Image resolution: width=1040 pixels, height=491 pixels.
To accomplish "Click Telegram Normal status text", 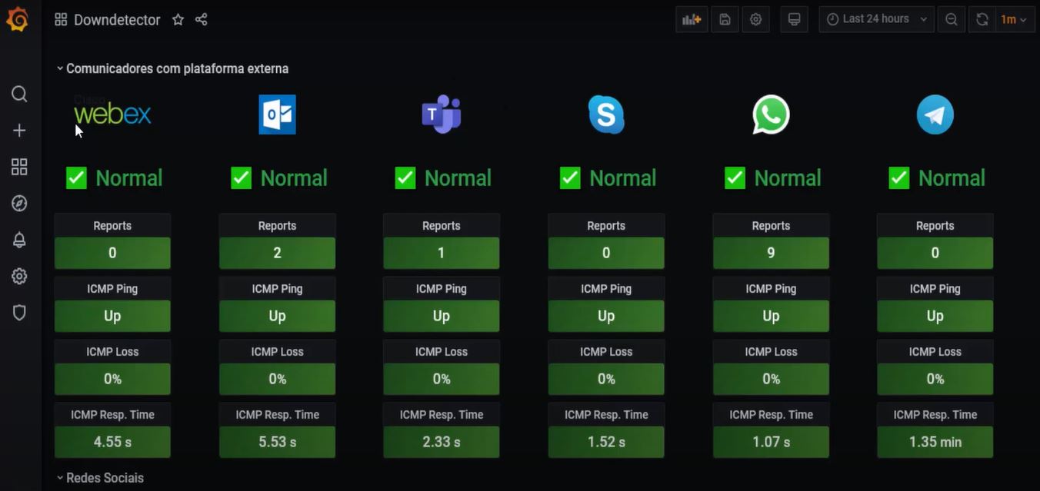I will coord(952,178).
